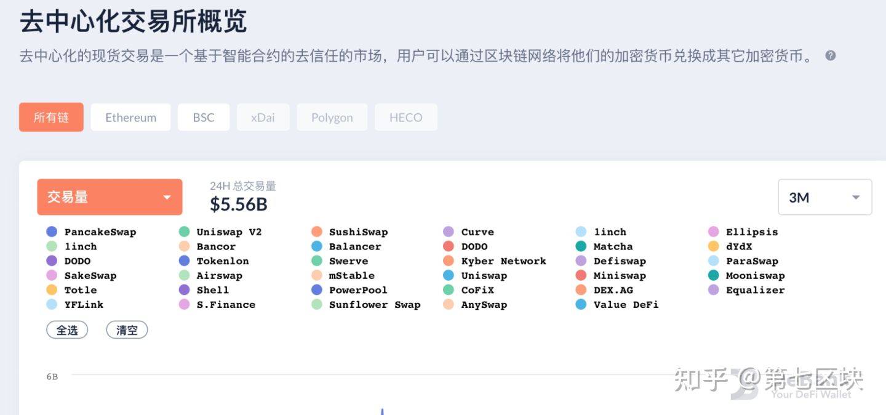Click the dYdX yellow dot icon
The image size is (886, 415).
[x=713, y=246]
